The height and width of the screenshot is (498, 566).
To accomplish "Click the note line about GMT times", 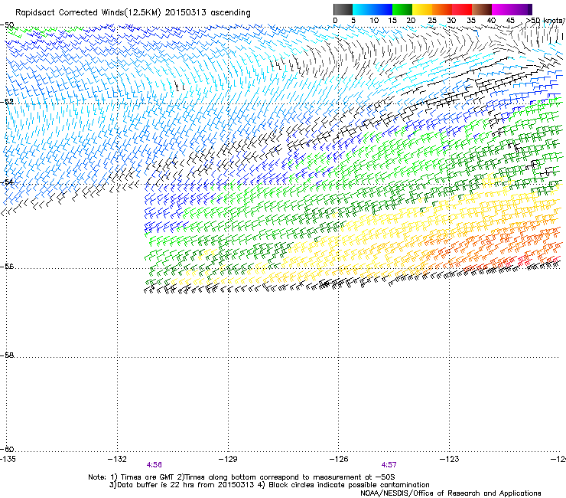I will tap(242, 477).
